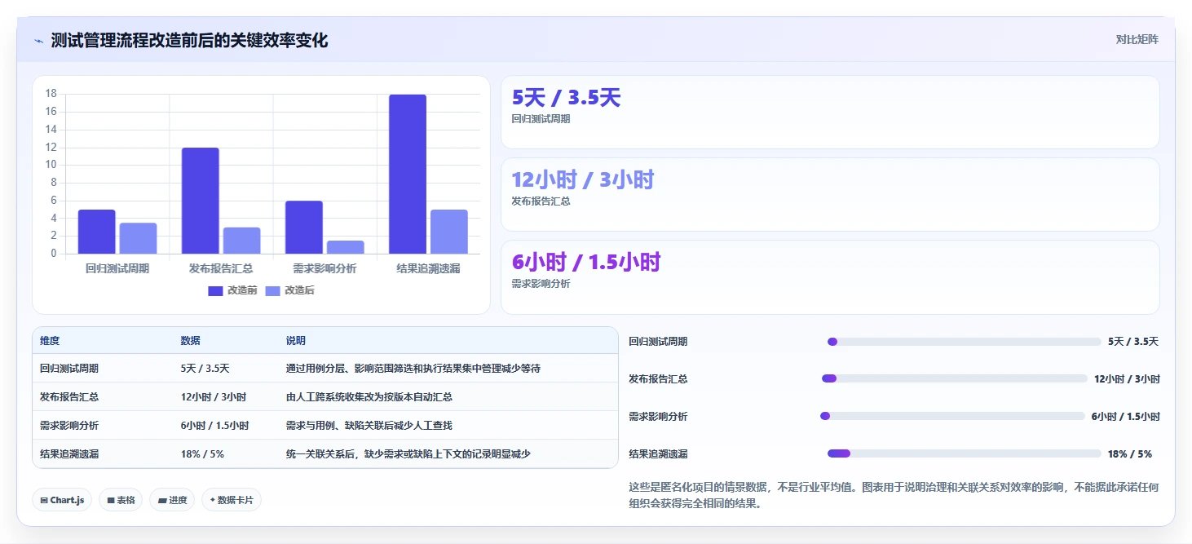This screenshot has width=1192, height=544.
Task: Open the 12小时 / 3小时 data card
Action: click(x=830, y=195)
